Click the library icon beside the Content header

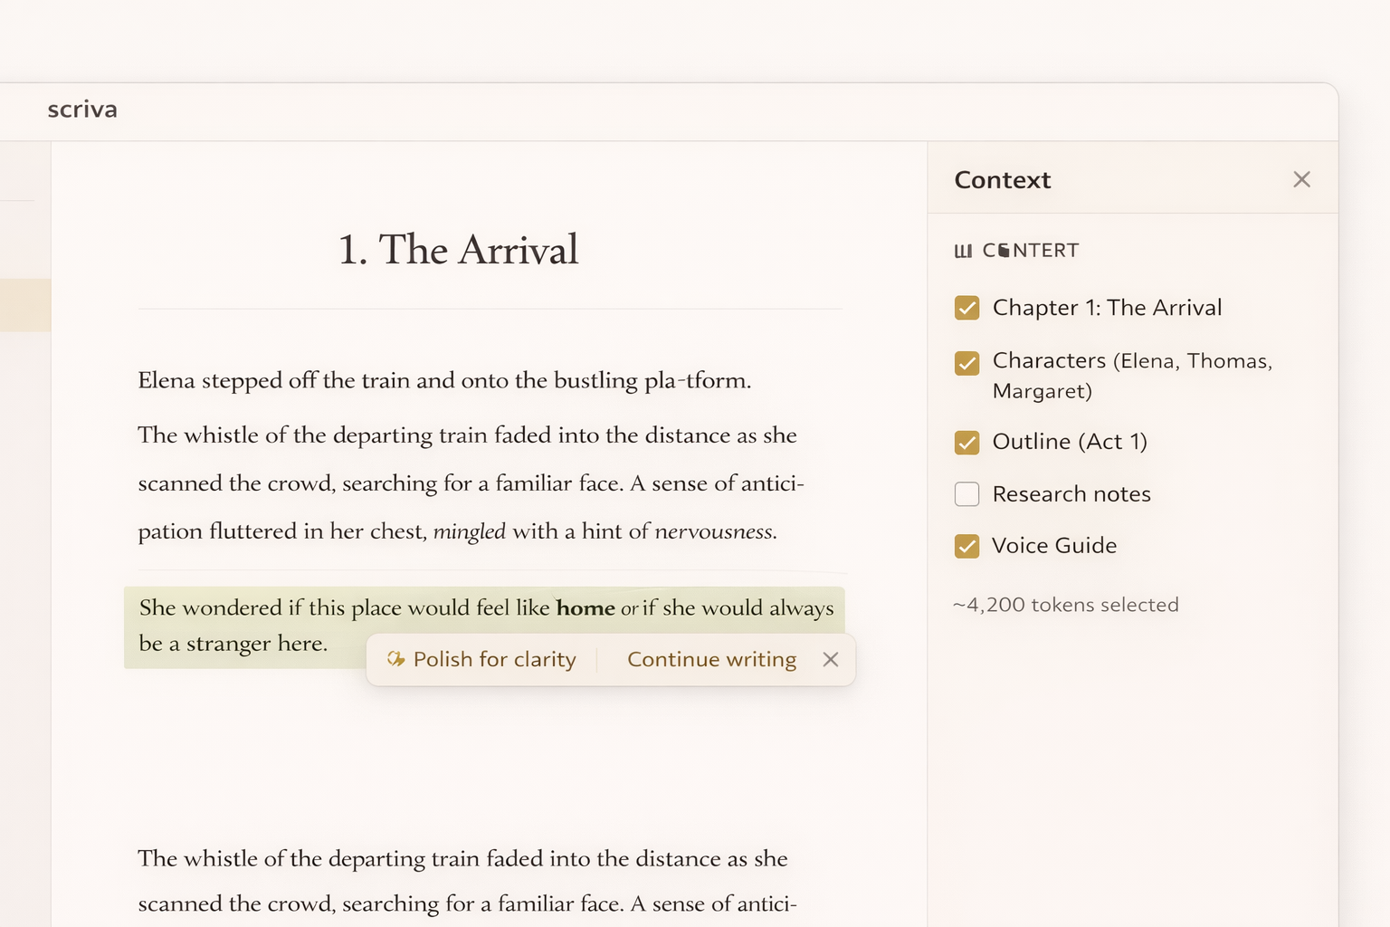coord(963,251)
